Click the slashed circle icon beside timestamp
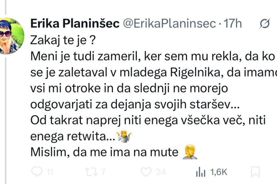The height and width of the screenshot is (184, 277). [x=264, y=25]
